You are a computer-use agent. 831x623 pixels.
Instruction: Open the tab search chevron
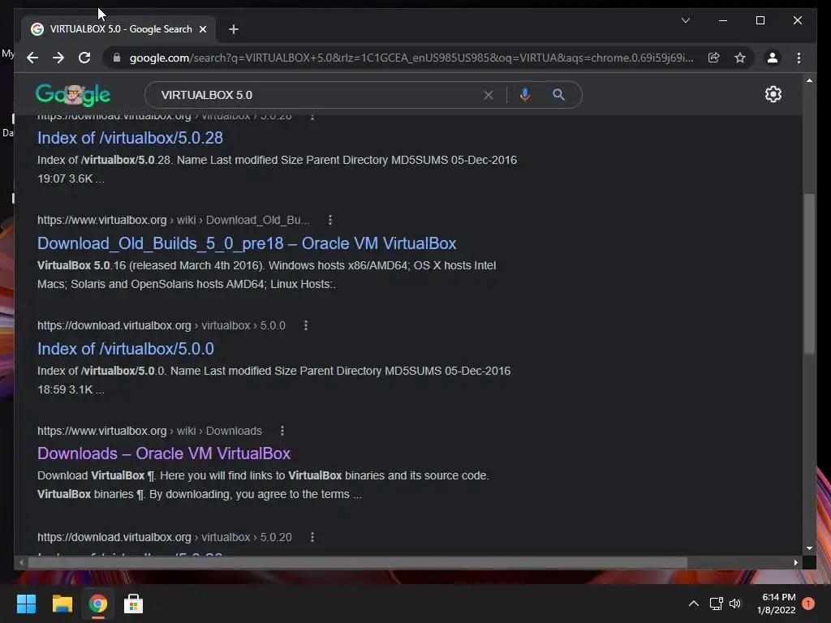(x=685, y=20)
